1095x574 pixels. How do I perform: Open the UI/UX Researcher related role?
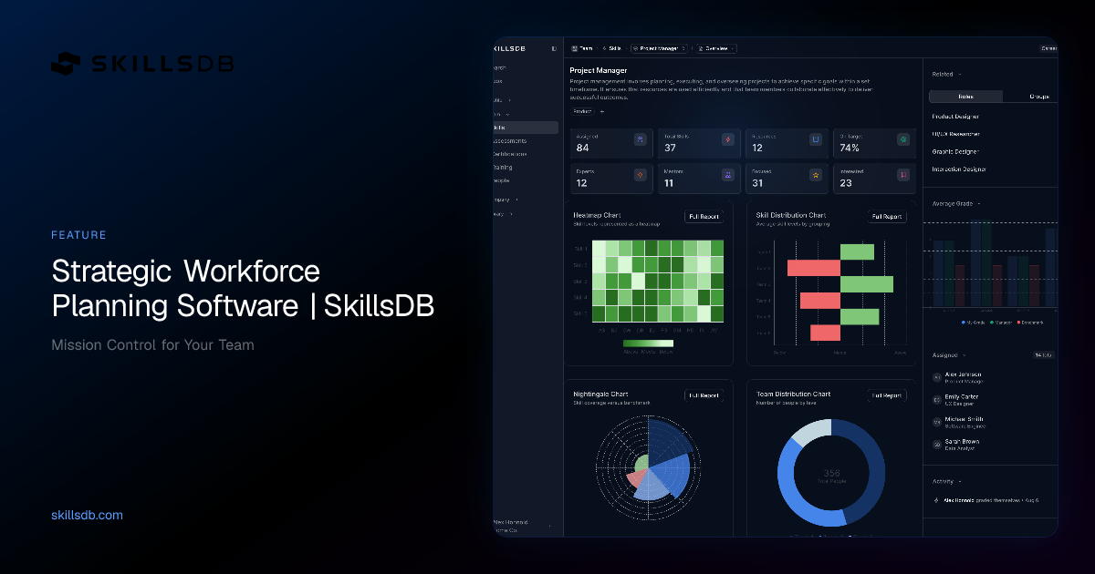(956, 134)
